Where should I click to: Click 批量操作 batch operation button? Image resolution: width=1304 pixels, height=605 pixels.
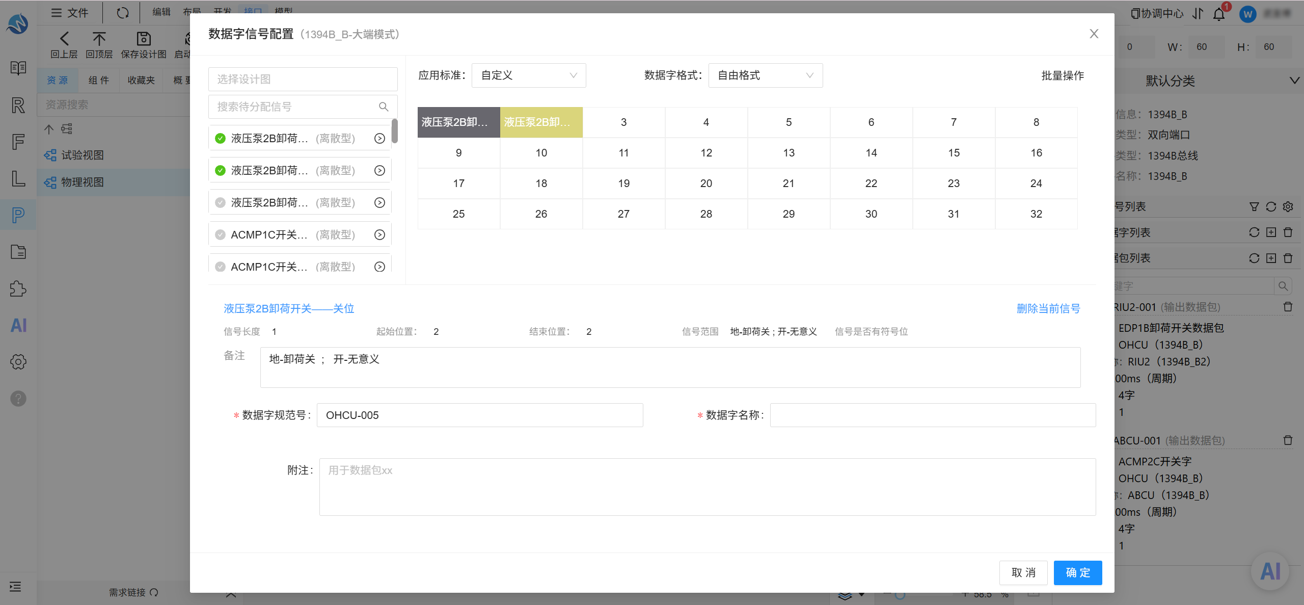[x=1063, y=75]
